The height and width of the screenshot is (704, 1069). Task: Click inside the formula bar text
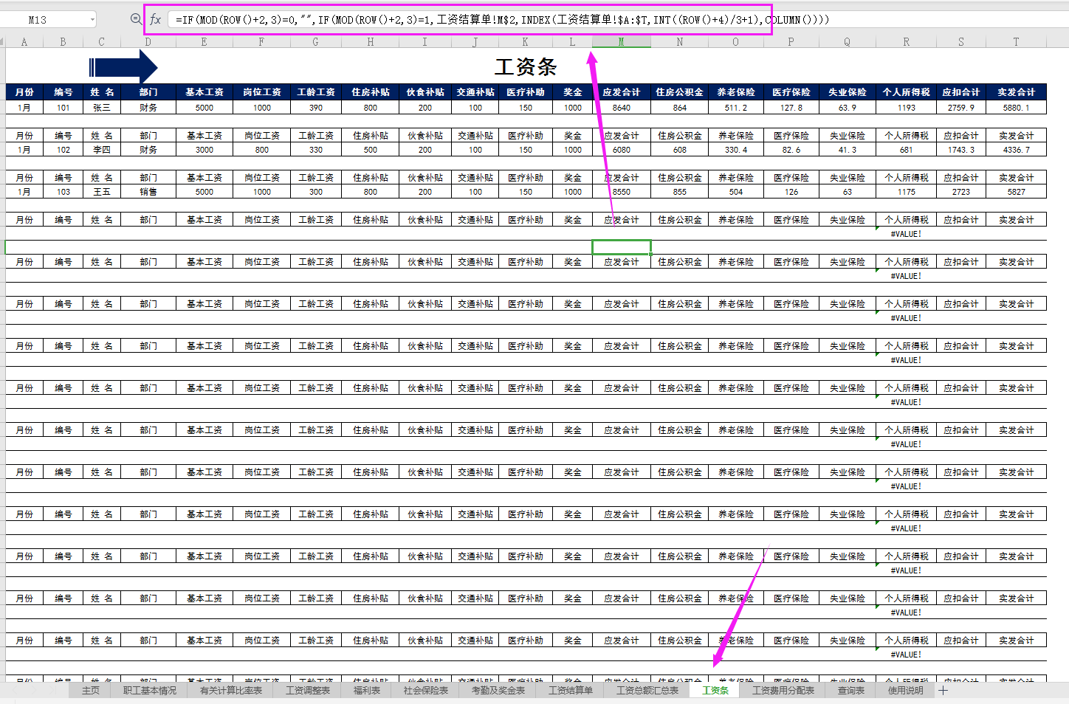(502, 20)
